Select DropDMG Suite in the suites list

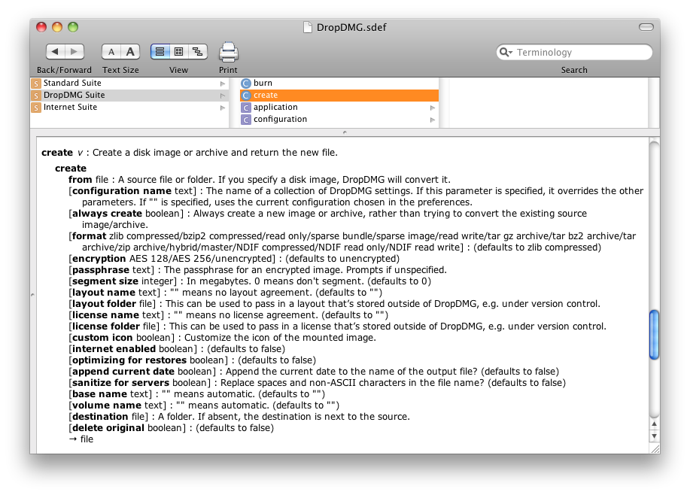coord(129,95)
